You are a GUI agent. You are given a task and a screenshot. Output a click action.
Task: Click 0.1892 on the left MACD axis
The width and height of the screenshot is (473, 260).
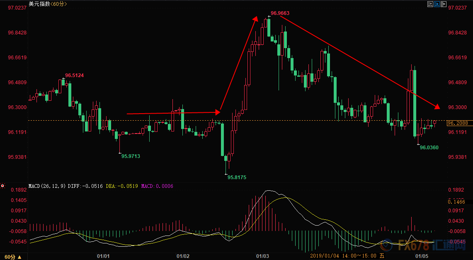[19, 190]
